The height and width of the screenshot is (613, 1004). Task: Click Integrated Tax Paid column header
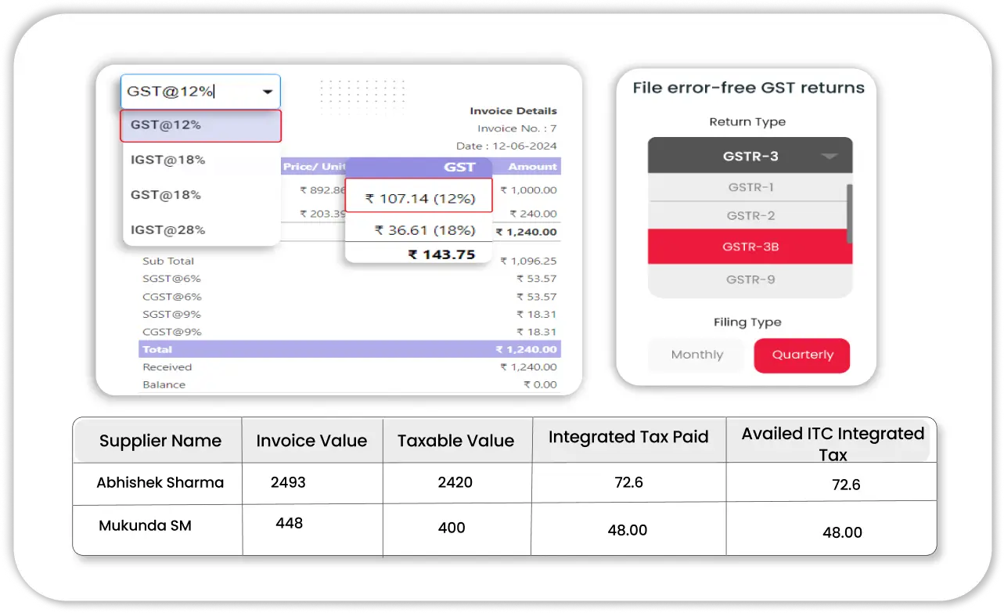(628, 437)
